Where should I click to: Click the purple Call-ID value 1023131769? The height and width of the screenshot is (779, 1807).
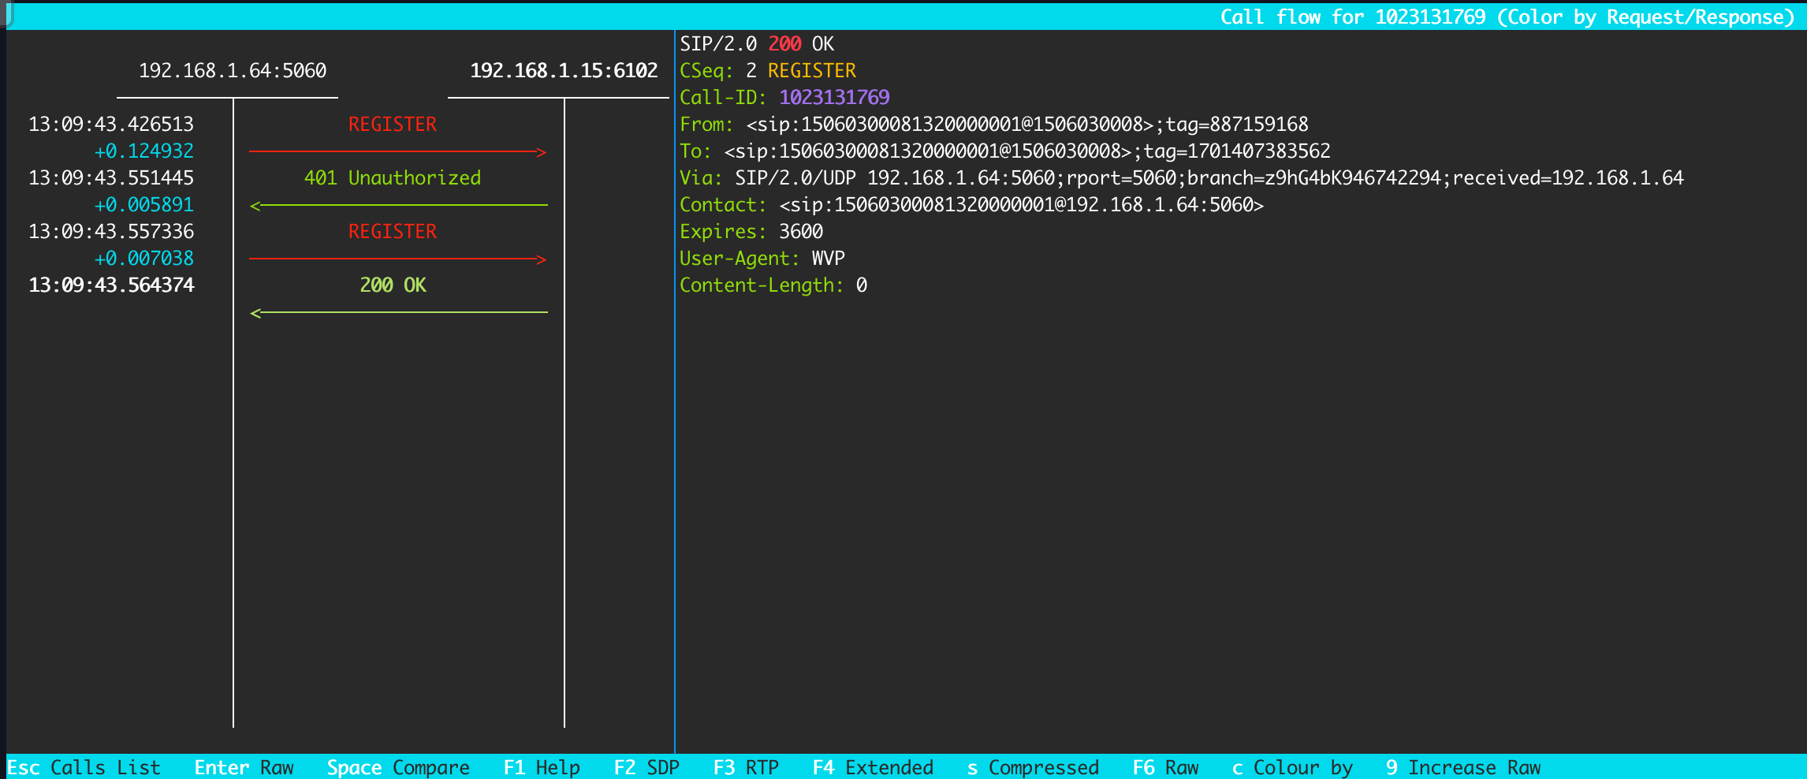(834, 98)
